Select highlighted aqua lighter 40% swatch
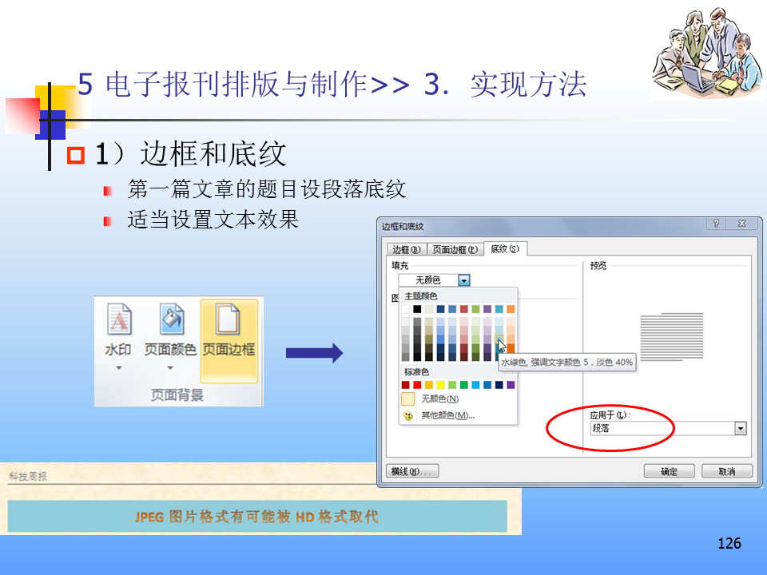The image size is (767, 575). pos(499,340)
